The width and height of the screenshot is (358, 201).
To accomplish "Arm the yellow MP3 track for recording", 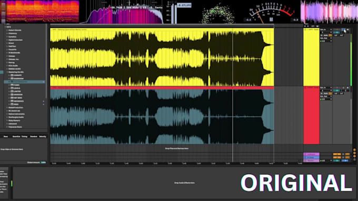I will tap(347, 29).
